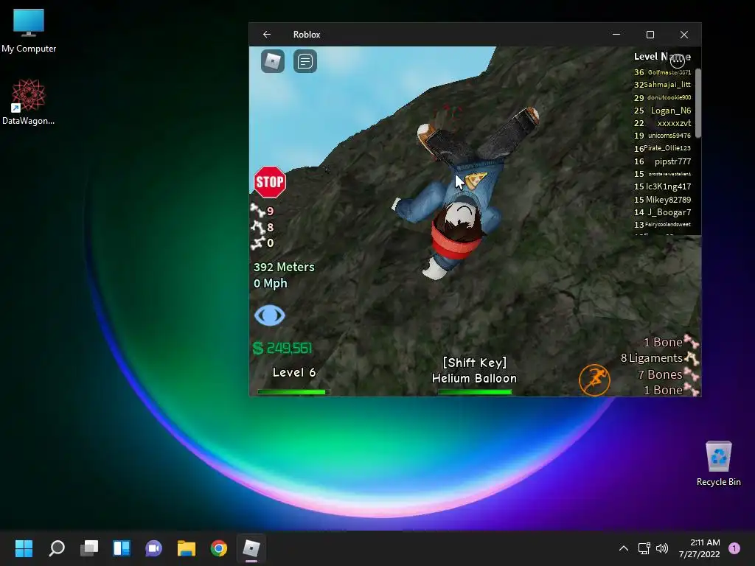
Task: Select player xxxxxzvt on the leaderboard
Action: [x=662, y=123]
